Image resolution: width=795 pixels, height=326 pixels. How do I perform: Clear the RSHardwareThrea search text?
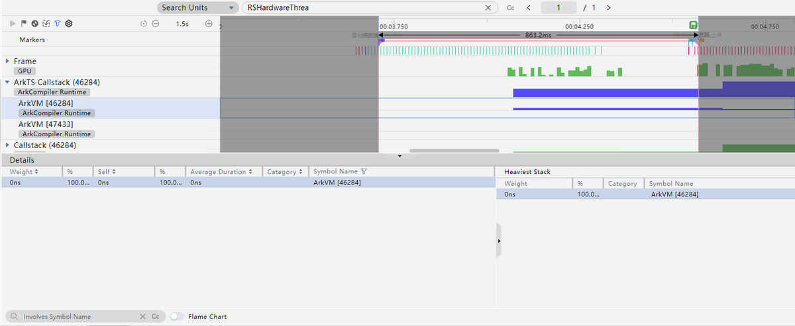click(x=488, y=8)
